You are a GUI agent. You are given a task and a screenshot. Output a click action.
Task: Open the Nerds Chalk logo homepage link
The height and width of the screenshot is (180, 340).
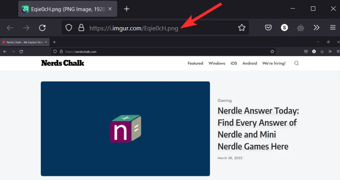[62, 63]
